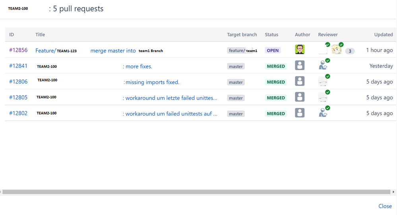The image size is (397, 215).
Task: Click the Author column header
Action: point(302,34)
